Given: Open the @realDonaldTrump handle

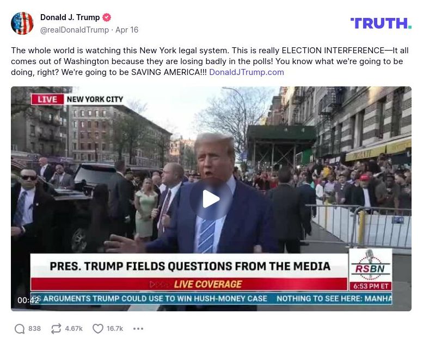Looking at the screenshot, I should [x=75, y=30].
